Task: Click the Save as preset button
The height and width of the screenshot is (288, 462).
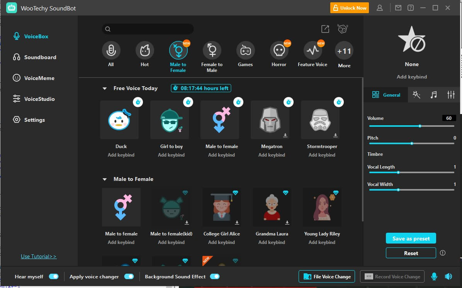Action: tap(411, 239)
